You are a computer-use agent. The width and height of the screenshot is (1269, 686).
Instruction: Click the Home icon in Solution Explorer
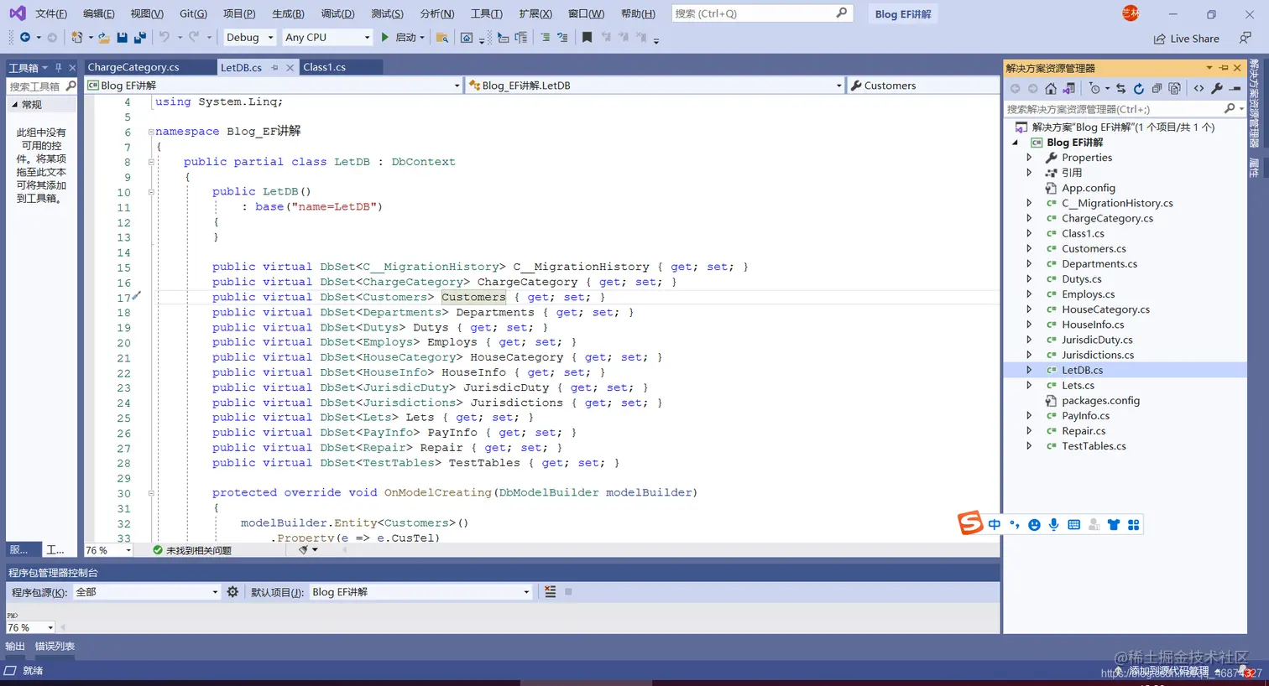coord(1051,88)
